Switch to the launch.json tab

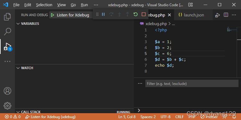coord(194,15)
